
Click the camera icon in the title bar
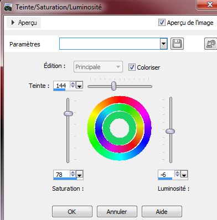tap(8, 7)
